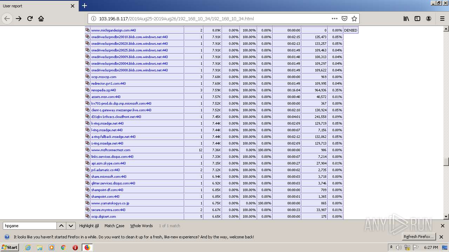Go back to the previous page
Viewport: 449px width, 252px height.
click(7, 19)
